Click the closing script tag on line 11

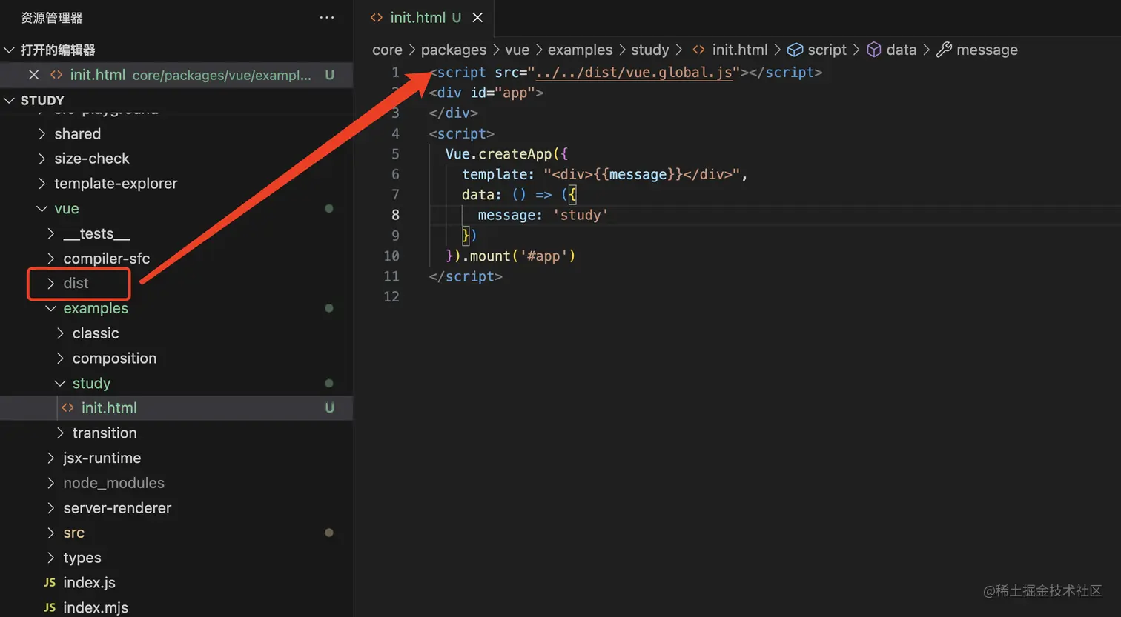pyautogui.click(x=466, y=276)
